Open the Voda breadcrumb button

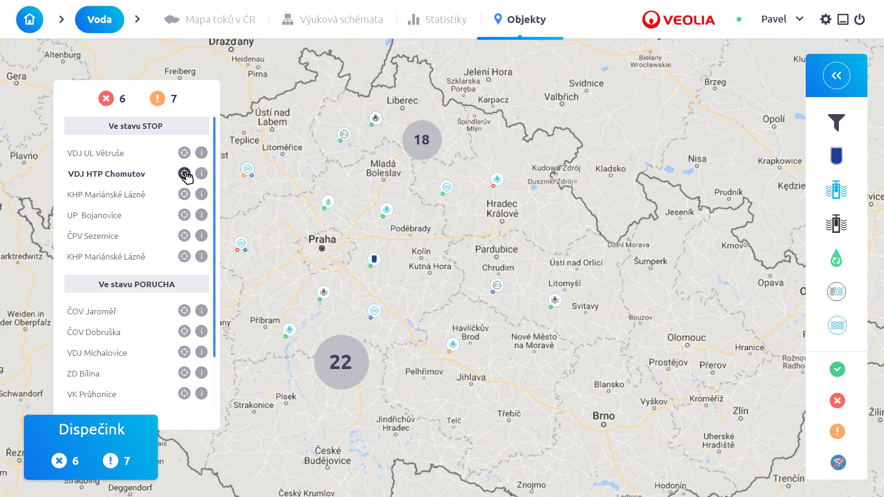click(x=99, y=19)
